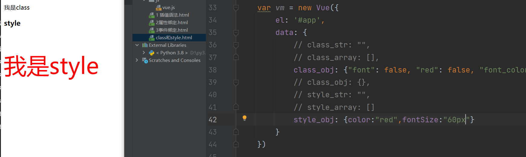This screenshot has width=526, height=157.
Task: Toggle fold end marker at line 37
Action: coord(236,57)
